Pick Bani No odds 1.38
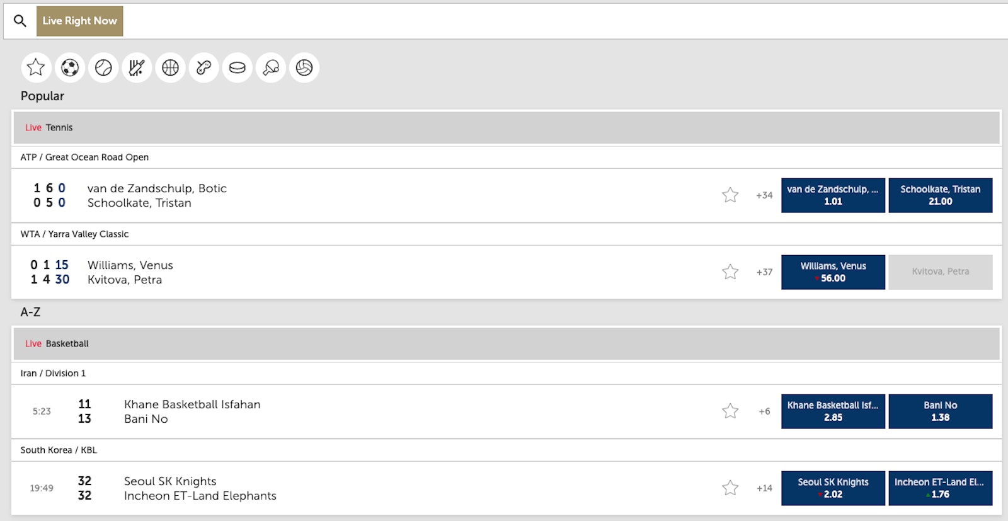Screen dimensions: 1008x521 (940, 411)
